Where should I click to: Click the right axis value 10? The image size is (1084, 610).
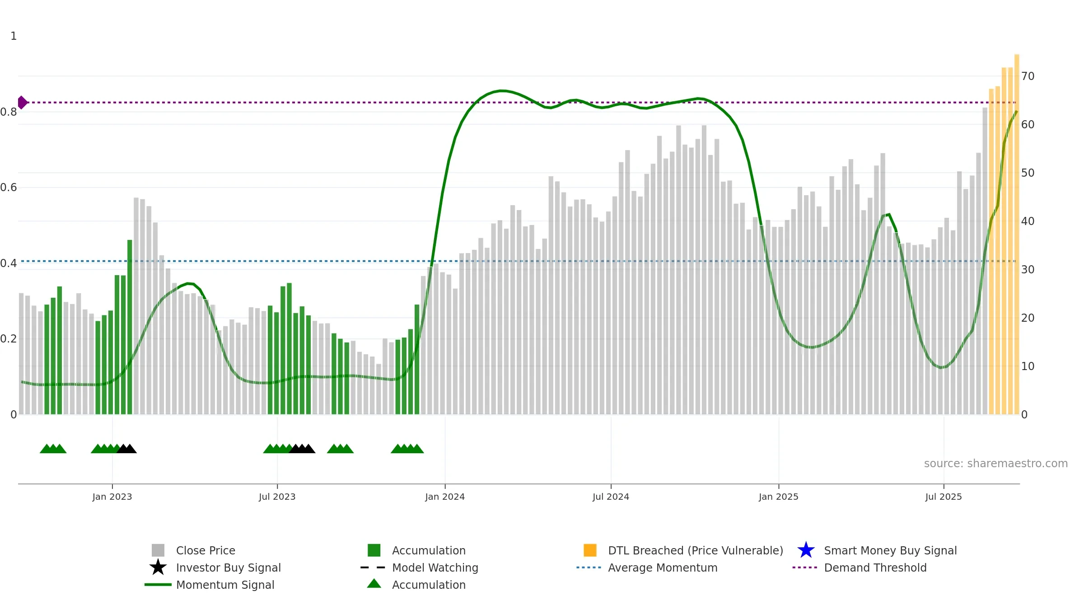[1028, 366]
